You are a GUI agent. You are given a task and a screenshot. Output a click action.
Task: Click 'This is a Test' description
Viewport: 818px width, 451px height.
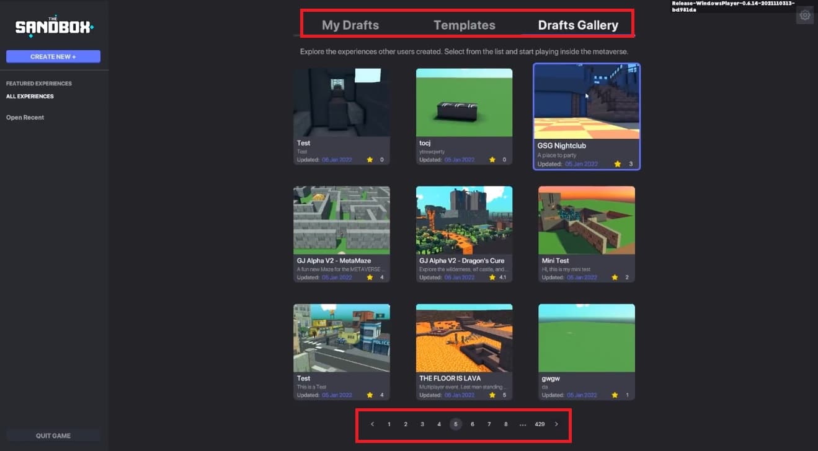coord(311,387)
